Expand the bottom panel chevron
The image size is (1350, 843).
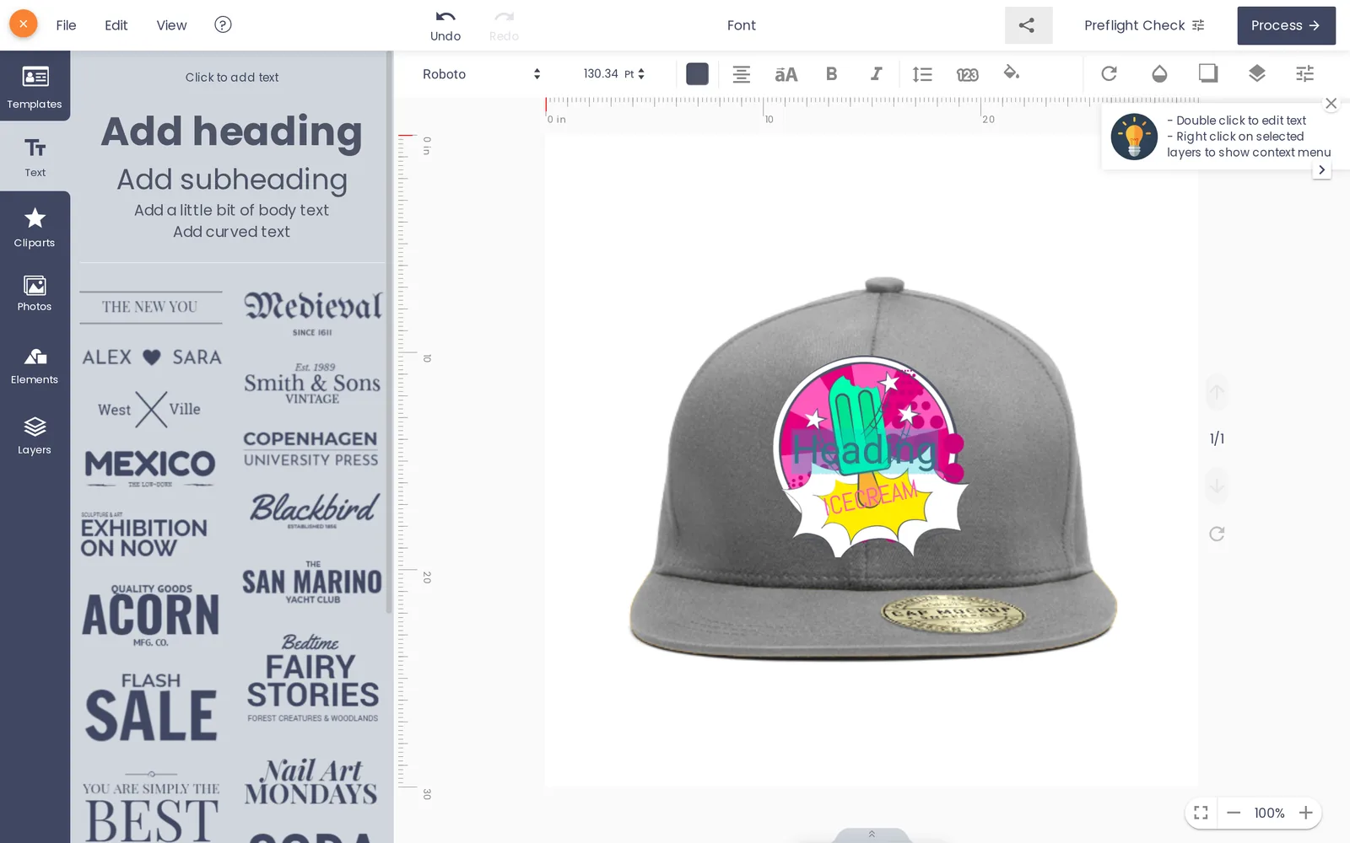click(872, 835)
